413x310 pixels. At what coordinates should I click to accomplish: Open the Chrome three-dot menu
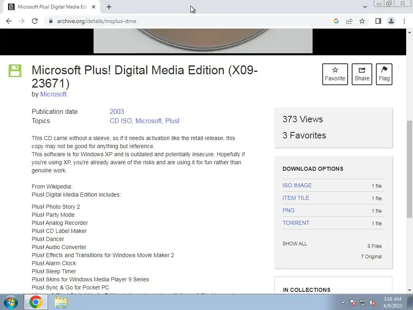coord(404,21)
